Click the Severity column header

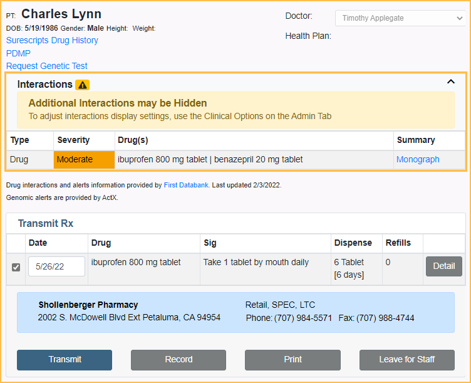73,140
